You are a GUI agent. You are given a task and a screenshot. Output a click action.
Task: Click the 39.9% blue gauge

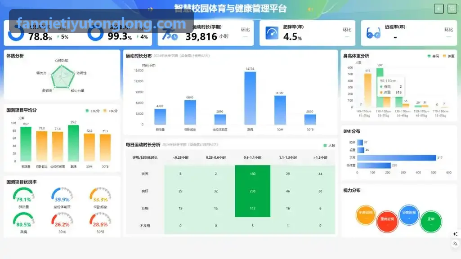(x=62, y=196)
